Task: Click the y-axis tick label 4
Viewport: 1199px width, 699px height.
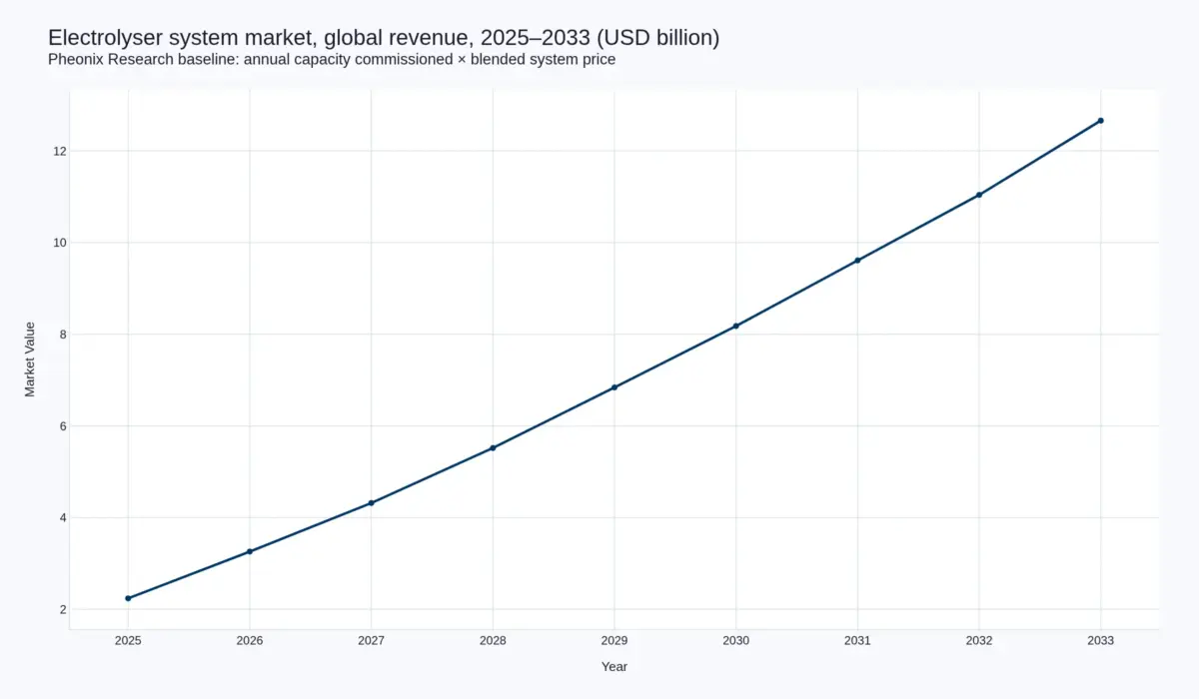Action: [62, 517]
